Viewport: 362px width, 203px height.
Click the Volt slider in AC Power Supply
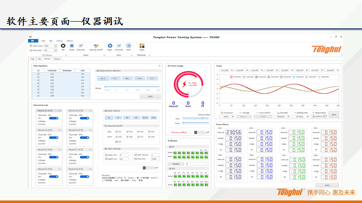[195, 118]
